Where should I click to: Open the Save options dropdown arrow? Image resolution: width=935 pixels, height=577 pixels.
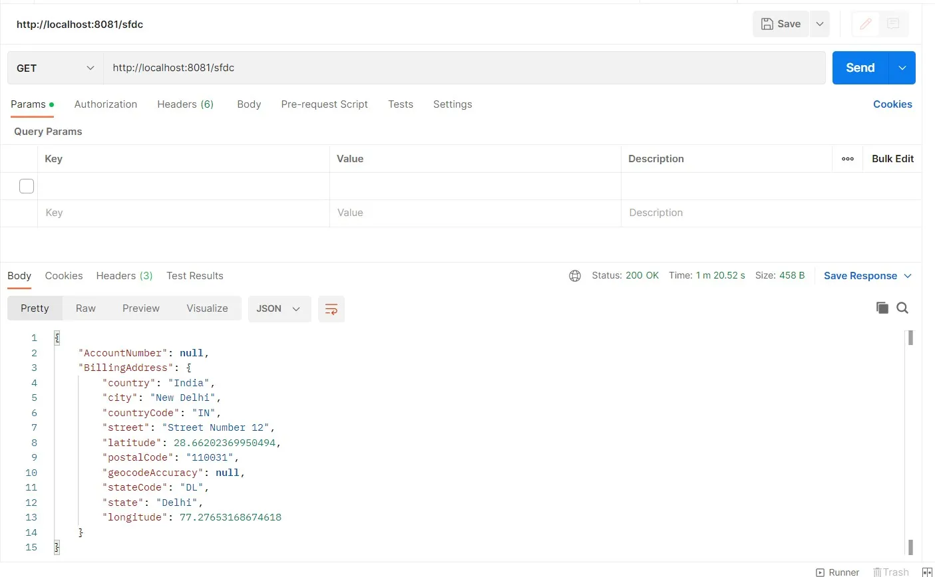click(820, 24)
